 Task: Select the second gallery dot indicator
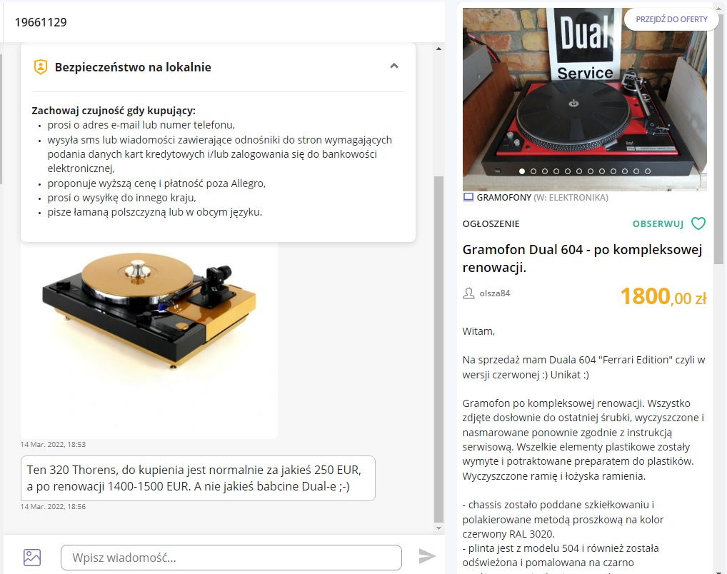point(533,171)
